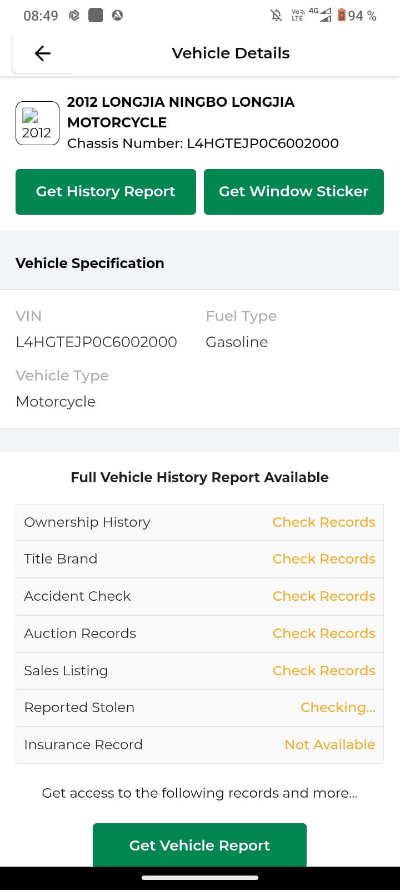Tap the square app notification icon
Viewport: 400px width, 890px height.
tap(96, 16)
